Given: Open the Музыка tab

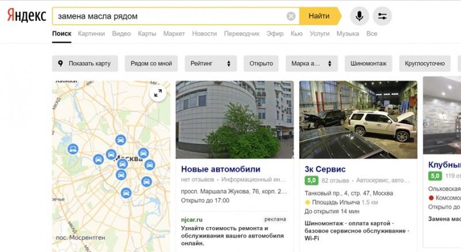Looking at the screenshot, I should coord(348,34).
